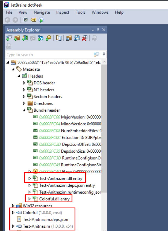The width and height of the screenshot is (168, 231).
Task: Select the Win32 resources folder icon
Action: [19, 206]
